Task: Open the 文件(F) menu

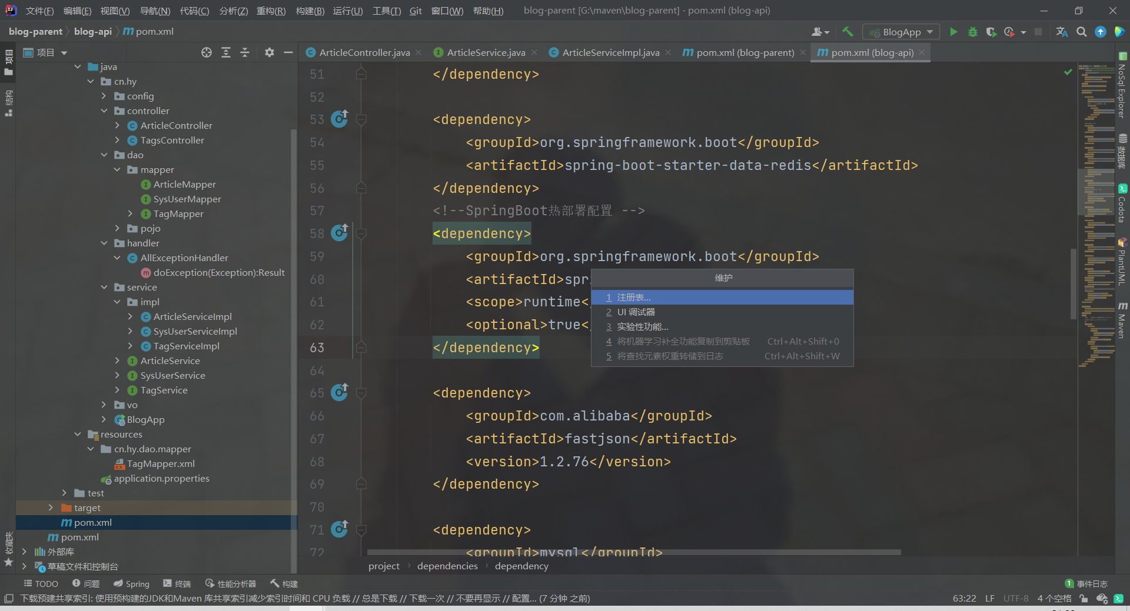Action: click(39, 11)
